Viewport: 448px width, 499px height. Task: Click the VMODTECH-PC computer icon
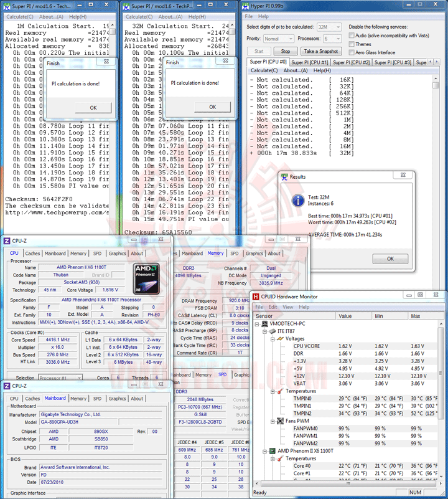coord(264,324)
